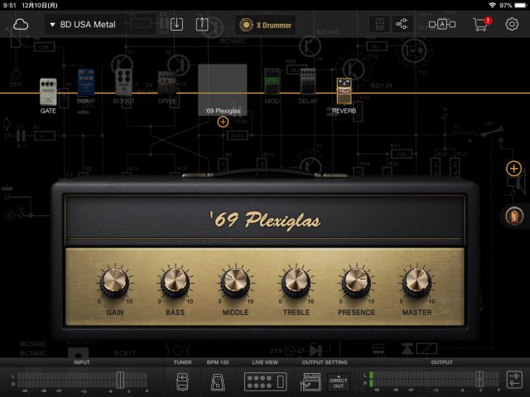
Task: Select the REVERB pedal in chain
Action: point(344,91)
